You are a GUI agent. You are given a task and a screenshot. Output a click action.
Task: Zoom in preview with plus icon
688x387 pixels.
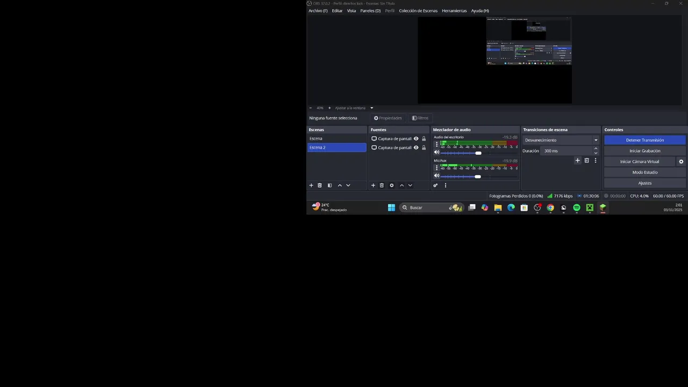329,108
